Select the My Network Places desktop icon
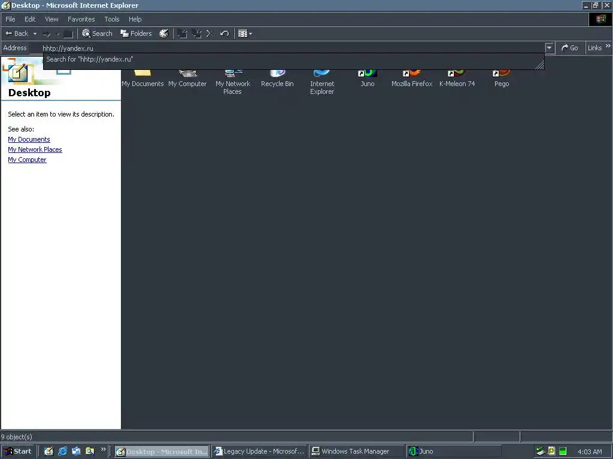Viewport: 613px width, 459px height. (233, 81)
